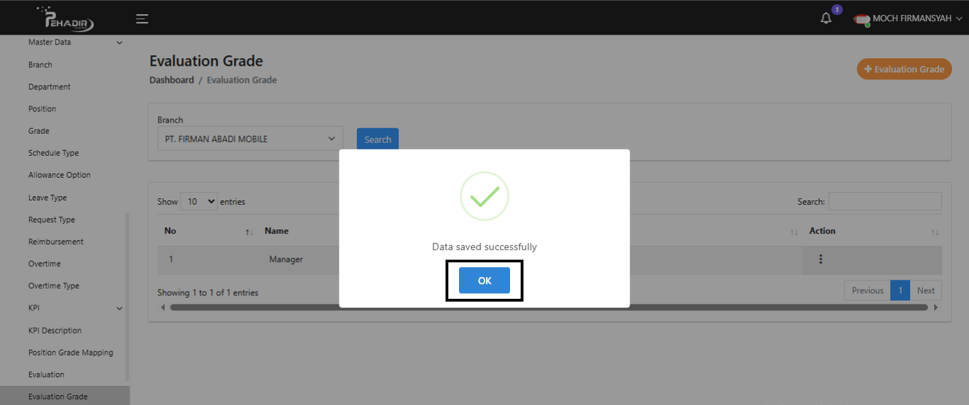Viewport: 969px width, 405px height.
Task: Sort table by the No column arrows
Action: tap(249, 232)
